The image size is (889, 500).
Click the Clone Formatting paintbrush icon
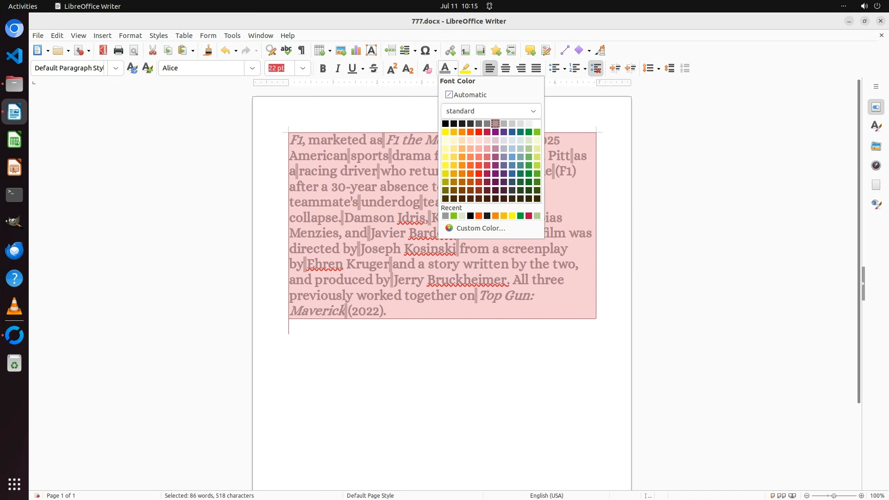pyautogui.click(x=207, y=50)
